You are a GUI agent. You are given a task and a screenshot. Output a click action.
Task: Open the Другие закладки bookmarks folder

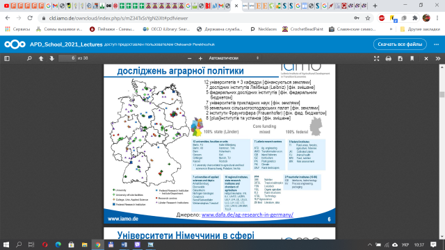[x=420, y=29]
